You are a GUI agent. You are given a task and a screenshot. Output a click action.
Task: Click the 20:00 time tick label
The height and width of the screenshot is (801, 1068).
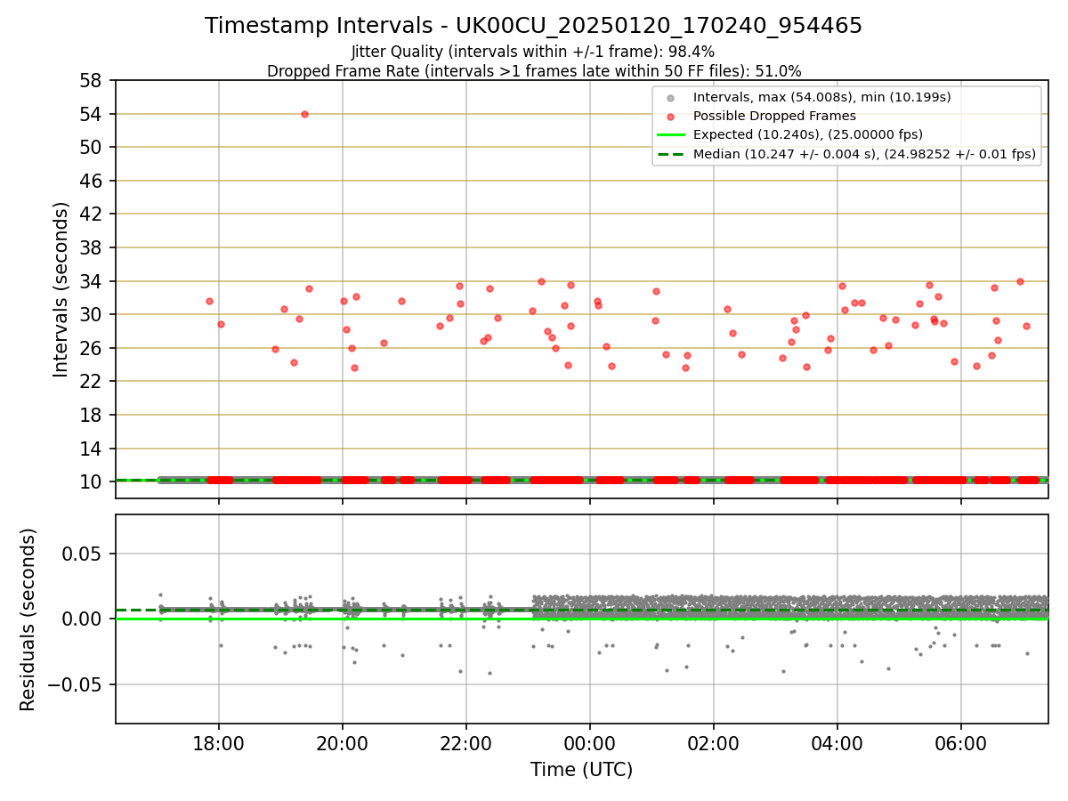343,744
